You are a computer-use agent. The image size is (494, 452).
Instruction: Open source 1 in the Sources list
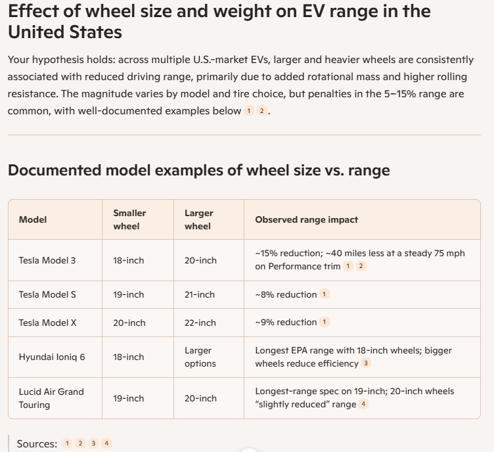[67, 443]
